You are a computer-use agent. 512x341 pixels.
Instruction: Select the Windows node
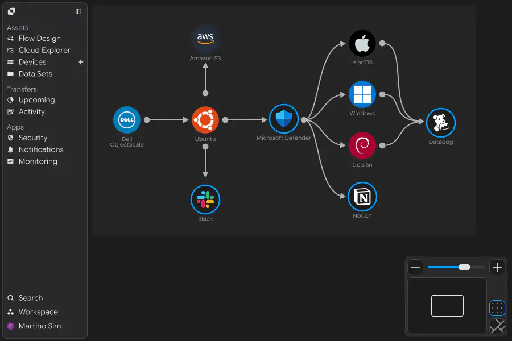(x=362, y=94)
